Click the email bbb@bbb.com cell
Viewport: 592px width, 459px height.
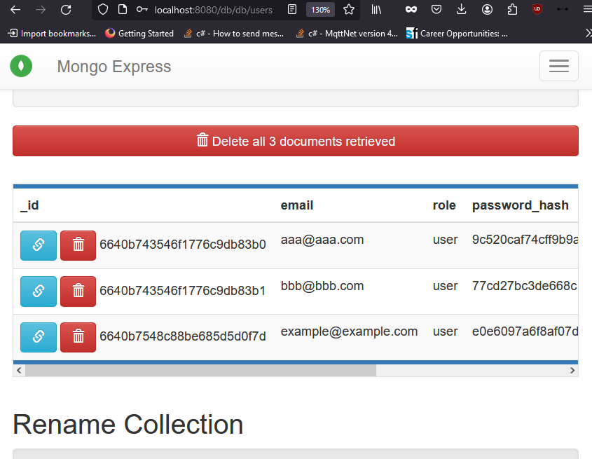tap(322, 286)
